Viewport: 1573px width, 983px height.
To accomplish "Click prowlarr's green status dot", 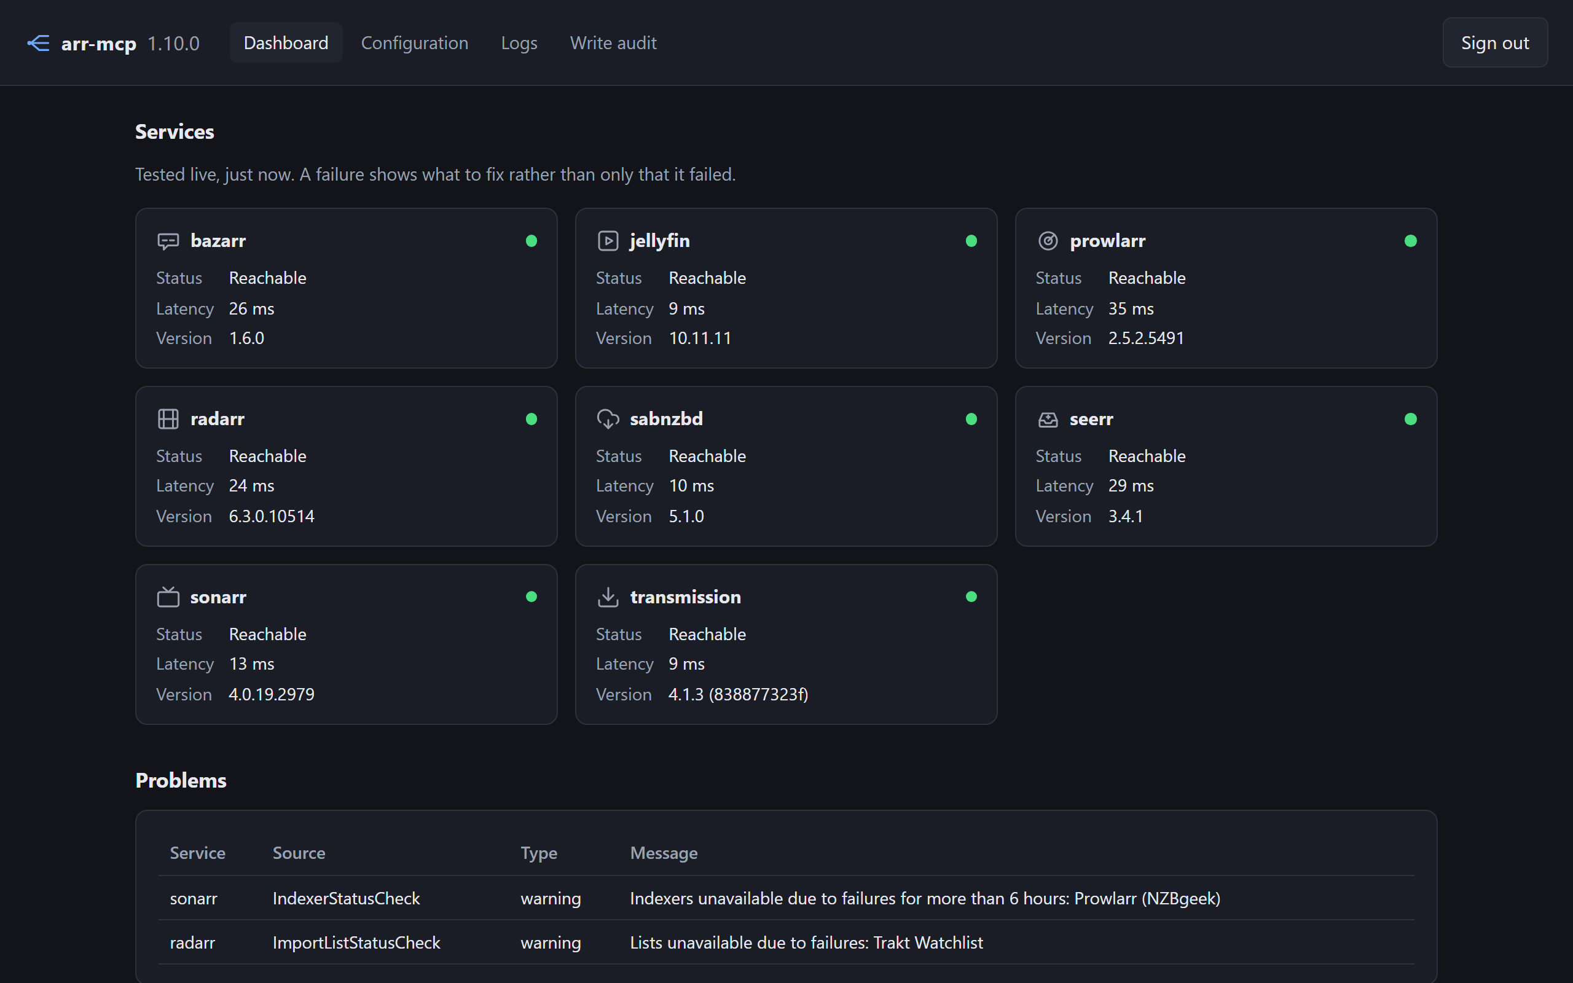I will pos(1411,241).
